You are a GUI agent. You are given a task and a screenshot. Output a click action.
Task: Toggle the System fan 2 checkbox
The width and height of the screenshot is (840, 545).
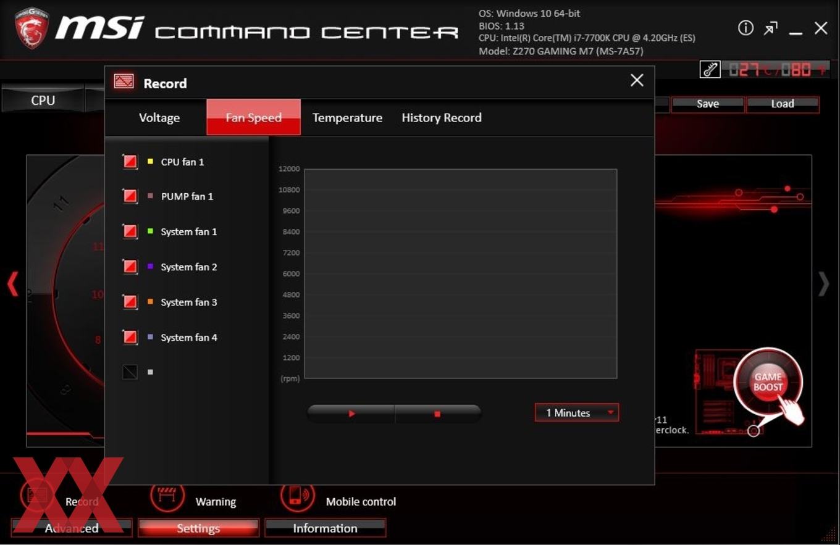pos(130,267)
